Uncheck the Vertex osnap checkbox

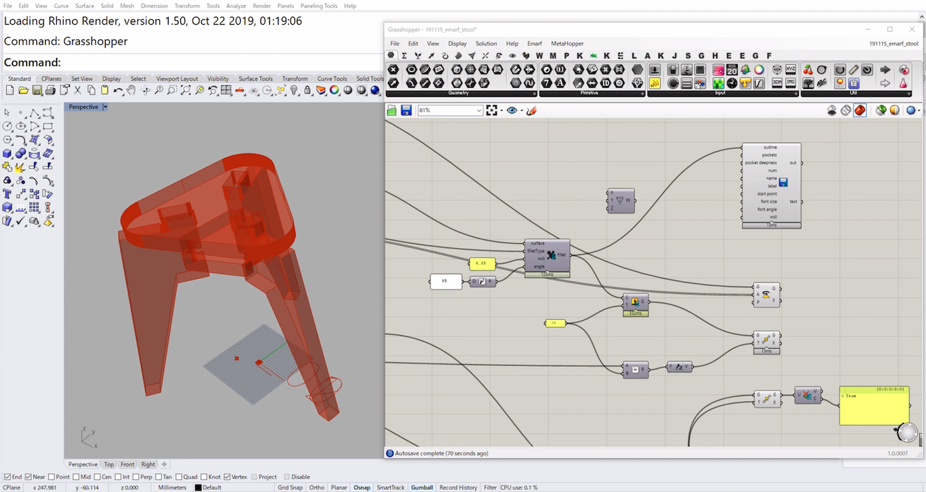pos(227,477)
